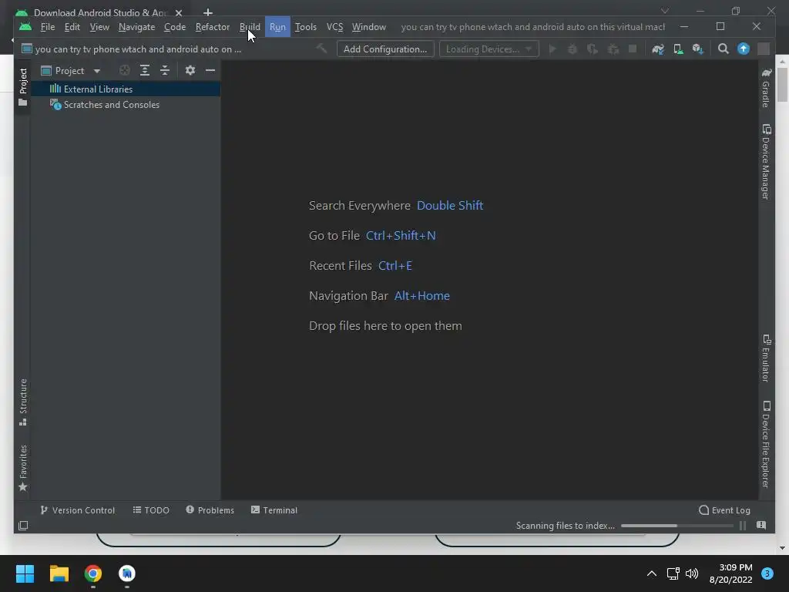This screenshot has height=592, width=789.
Task: Click the Debug bug icon
Action: (x=572, y=49)
